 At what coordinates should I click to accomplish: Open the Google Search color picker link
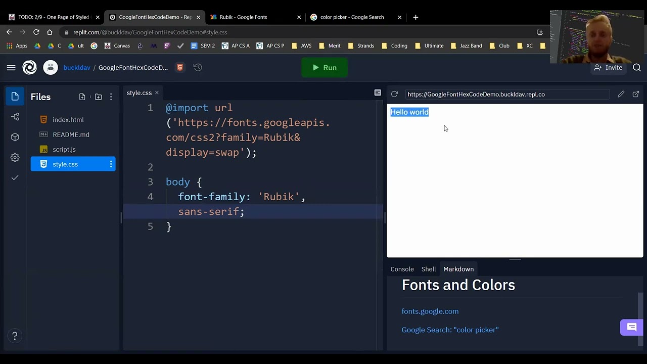click(x=450, y=330)
